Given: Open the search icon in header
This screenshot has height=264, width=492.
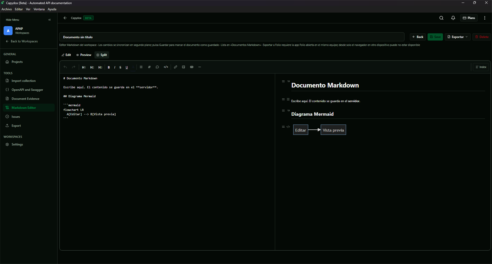Looking at the screenshot, I should coord(441,18).
